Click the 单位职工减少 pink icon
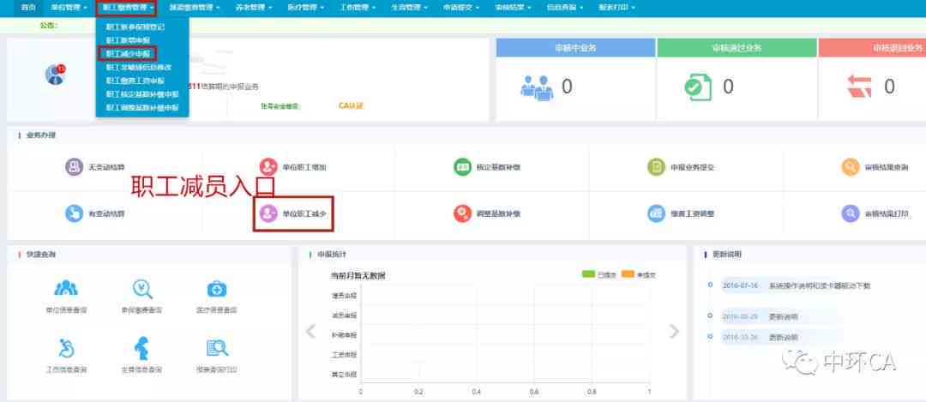The height and width of the screenshot is (402, 926). point(268,213)
